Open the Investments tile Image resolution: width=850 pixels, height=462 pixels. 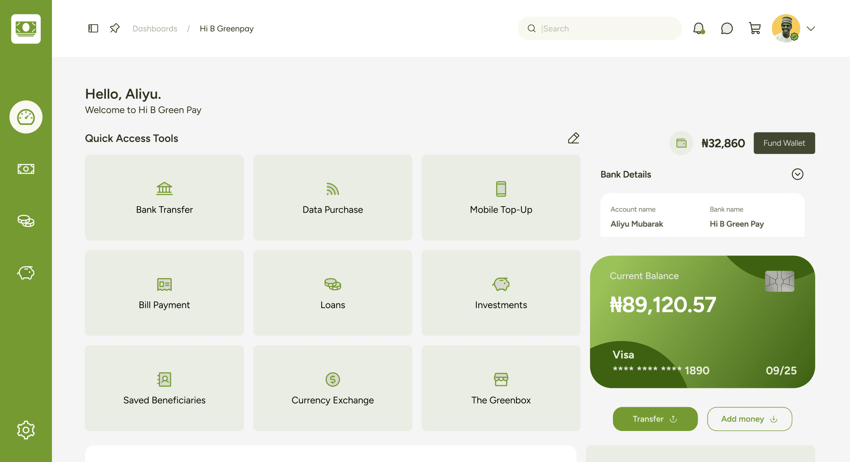(501, 293)
